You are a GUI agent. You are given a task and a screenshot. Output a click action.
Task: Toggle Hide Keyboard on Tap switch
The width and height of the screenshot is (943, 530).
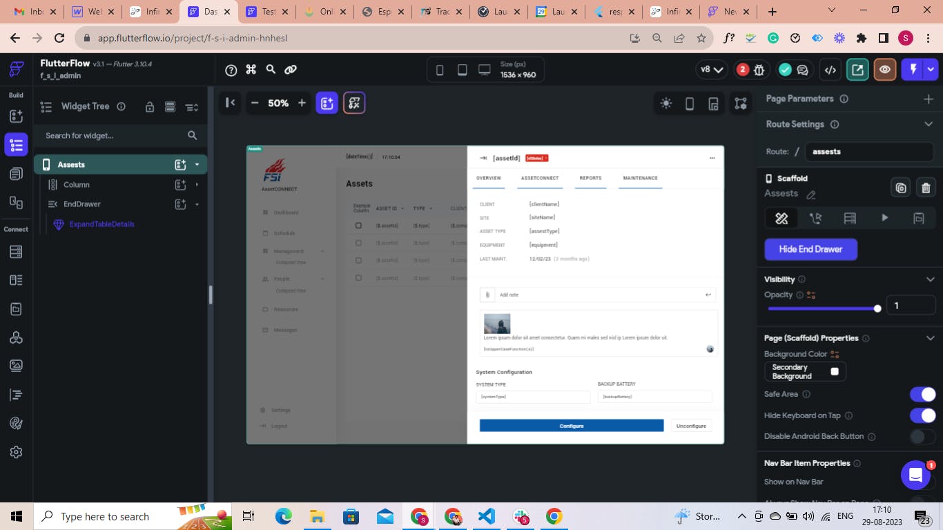922,415
